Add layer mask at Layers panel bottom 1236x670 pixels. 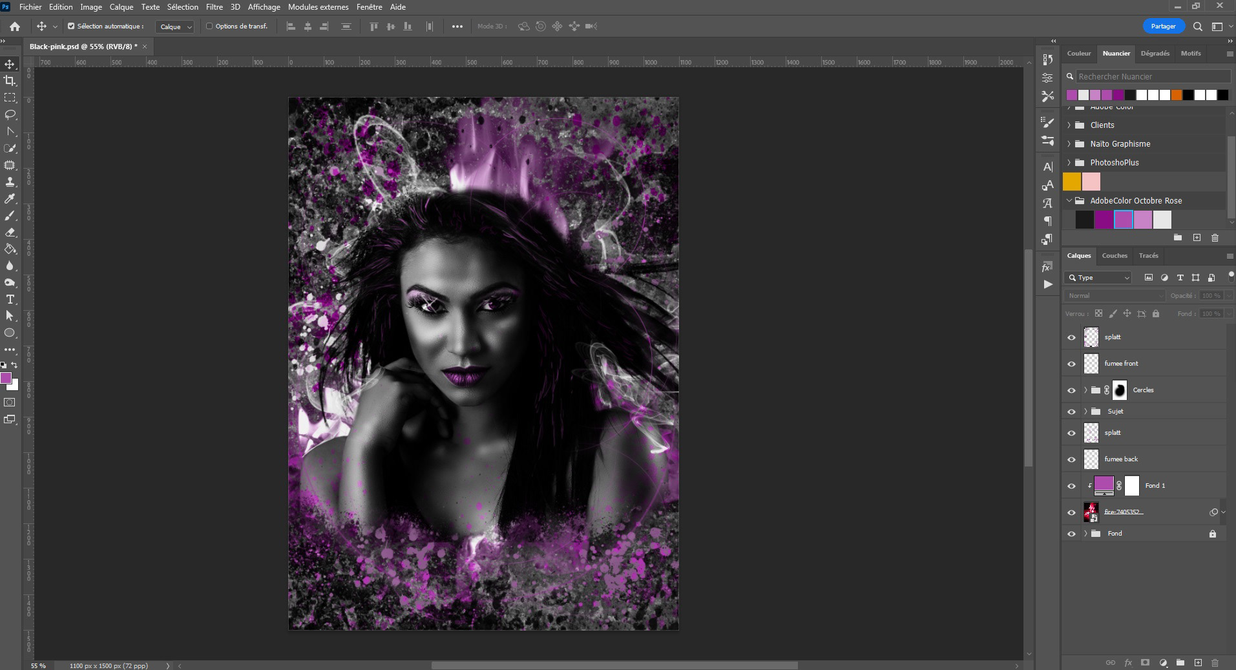(1145, 662)
